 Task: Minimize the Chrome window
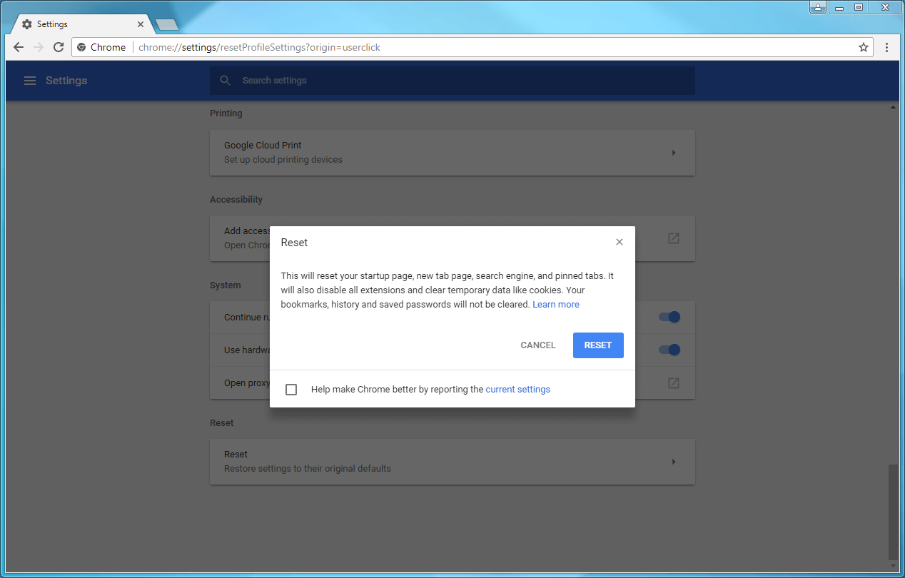839,7
